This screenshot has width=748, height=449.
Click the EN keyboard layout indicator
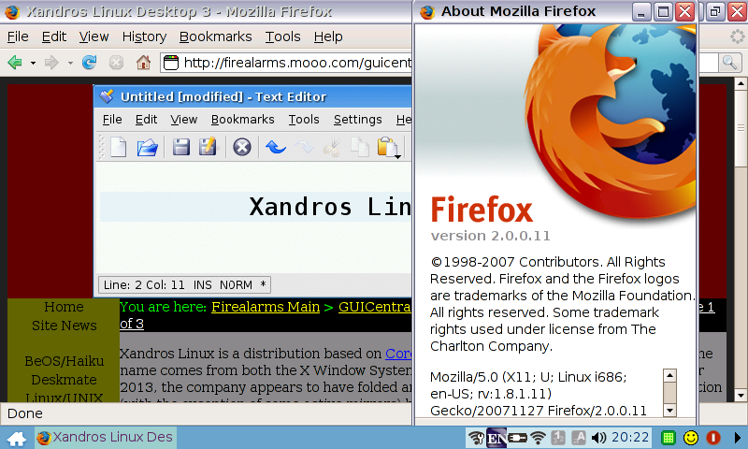point(496,438)
